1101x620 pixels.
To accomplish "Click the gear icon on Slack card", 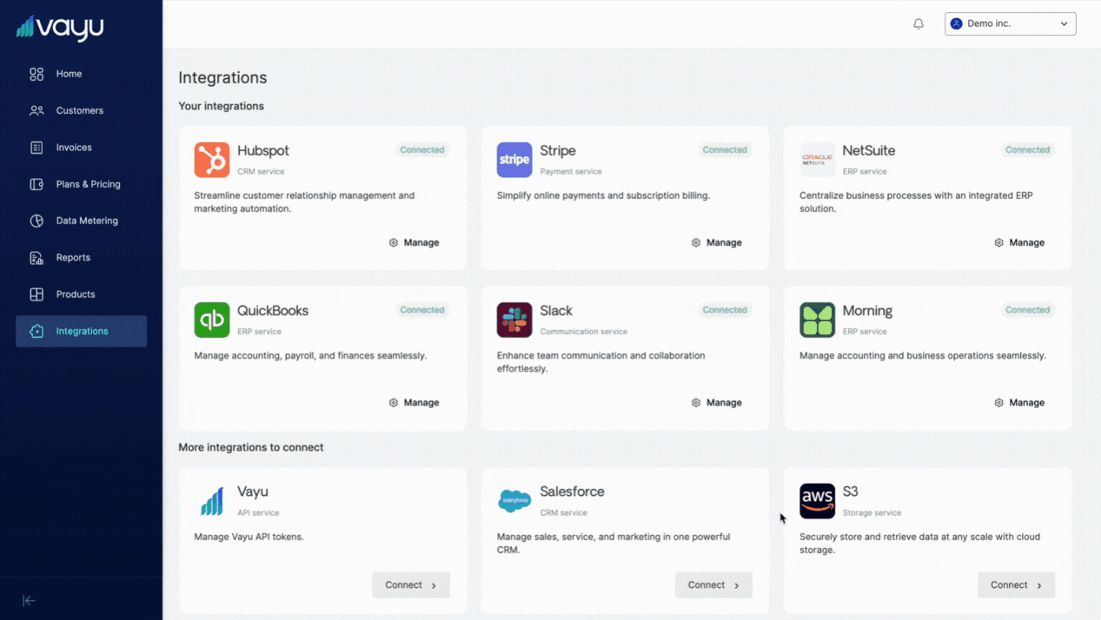I will click(696, 403).
